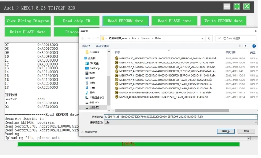The width and height of the screenshot is (261, 158).
Task: Create a new folder from the toolbar
Action: pos(102,46)
